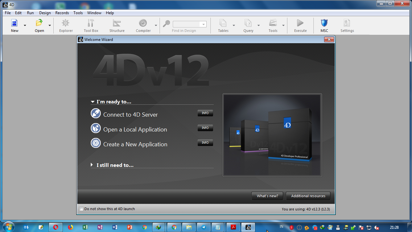Open the Run menu
The image size is (412, 232).
coord(30,13)
